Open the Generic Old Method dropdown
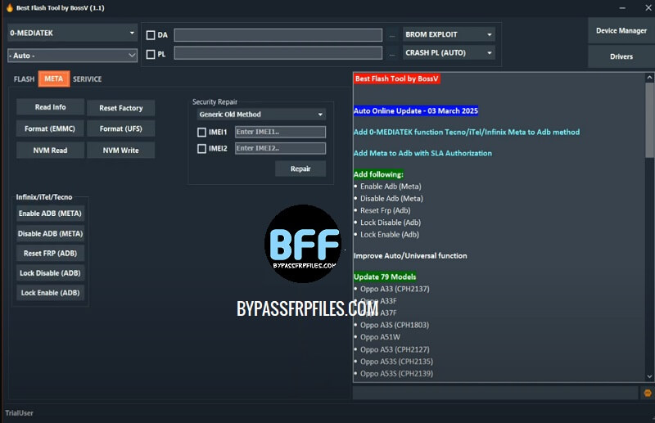This screenshot has width=655, height=423. tap(260, 115)
